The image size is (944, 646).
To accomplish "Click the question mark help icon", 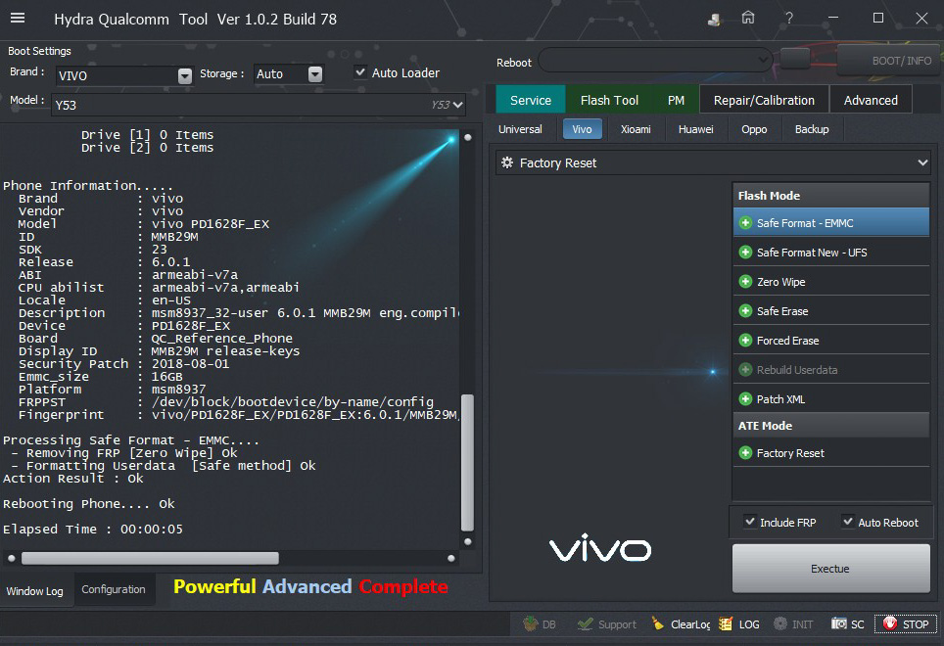I will coord(788,18).
